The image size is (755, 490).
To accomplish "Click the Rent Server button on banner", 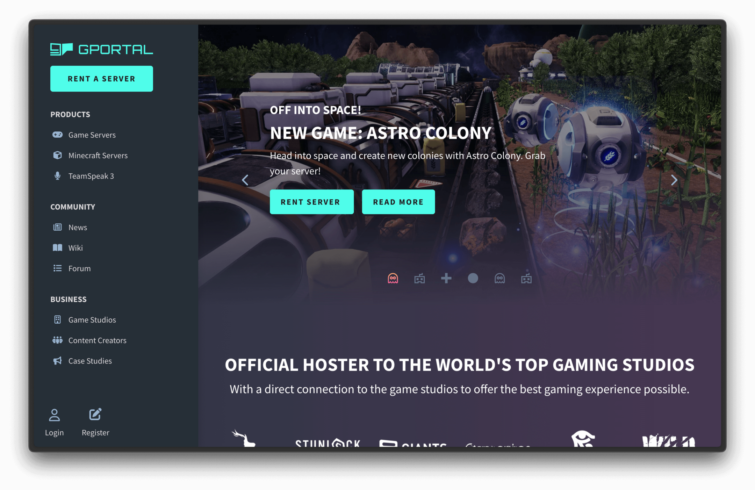I will (x=311, y=202).
